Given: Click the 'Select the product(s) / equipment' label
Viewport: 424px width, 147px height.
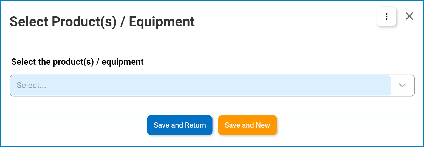Looking at the screenshot, I should pos(77,62).
